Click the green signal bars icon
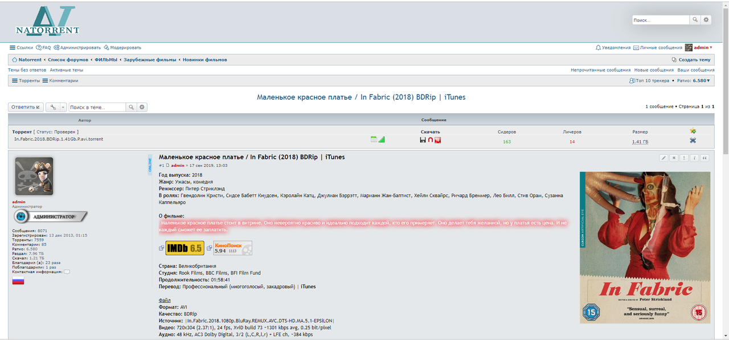 382,139
